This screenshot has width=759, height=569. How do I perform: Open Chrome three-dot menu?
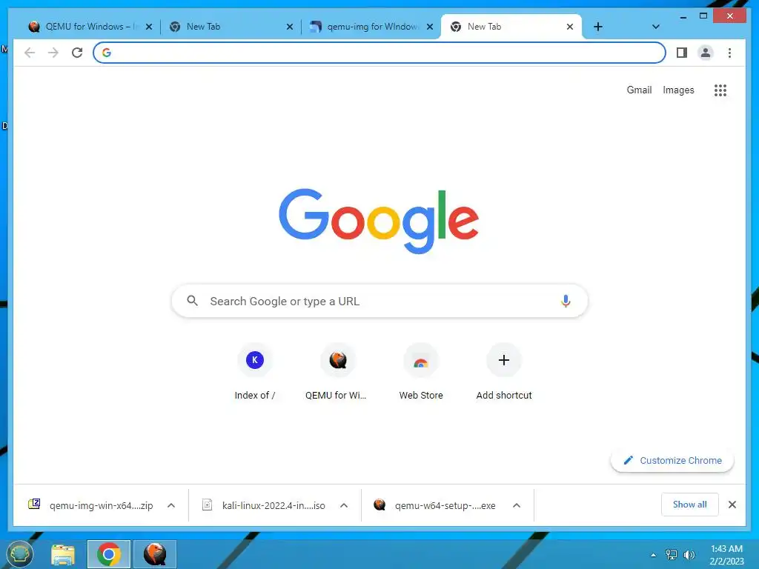729,53
